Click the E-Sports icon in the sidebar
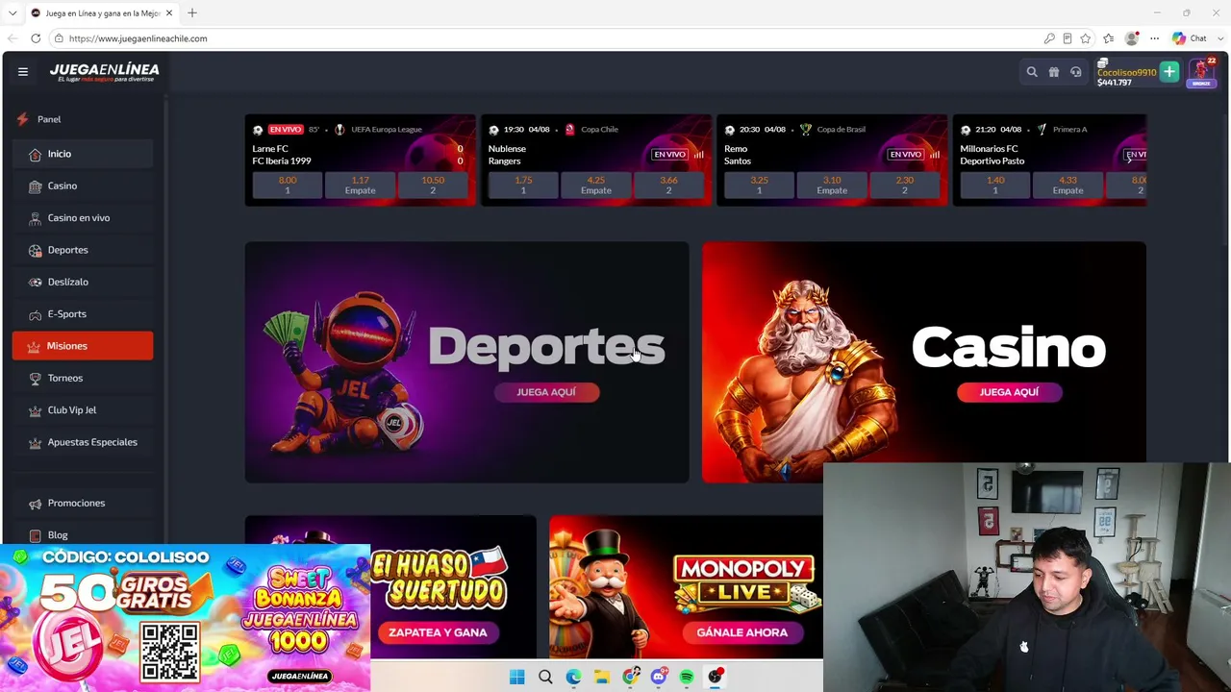1231x692 pixels. pyautogui.click(x=36, y=314)
